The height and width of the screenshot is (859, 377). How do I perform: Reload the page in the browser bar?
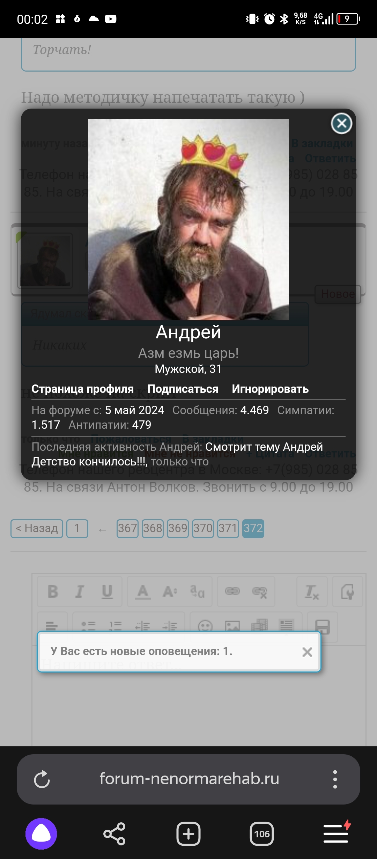pos(42,779)
